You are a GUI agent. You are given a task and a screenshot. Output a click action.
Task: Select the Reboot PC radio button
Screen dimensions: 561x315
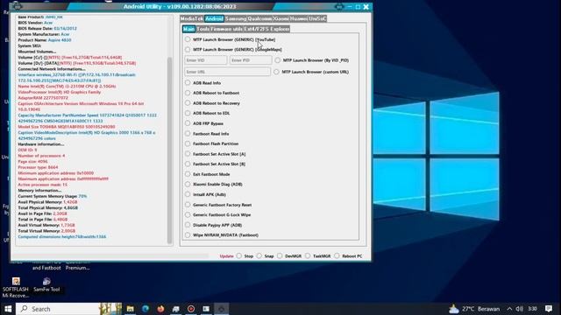[337, 255]
